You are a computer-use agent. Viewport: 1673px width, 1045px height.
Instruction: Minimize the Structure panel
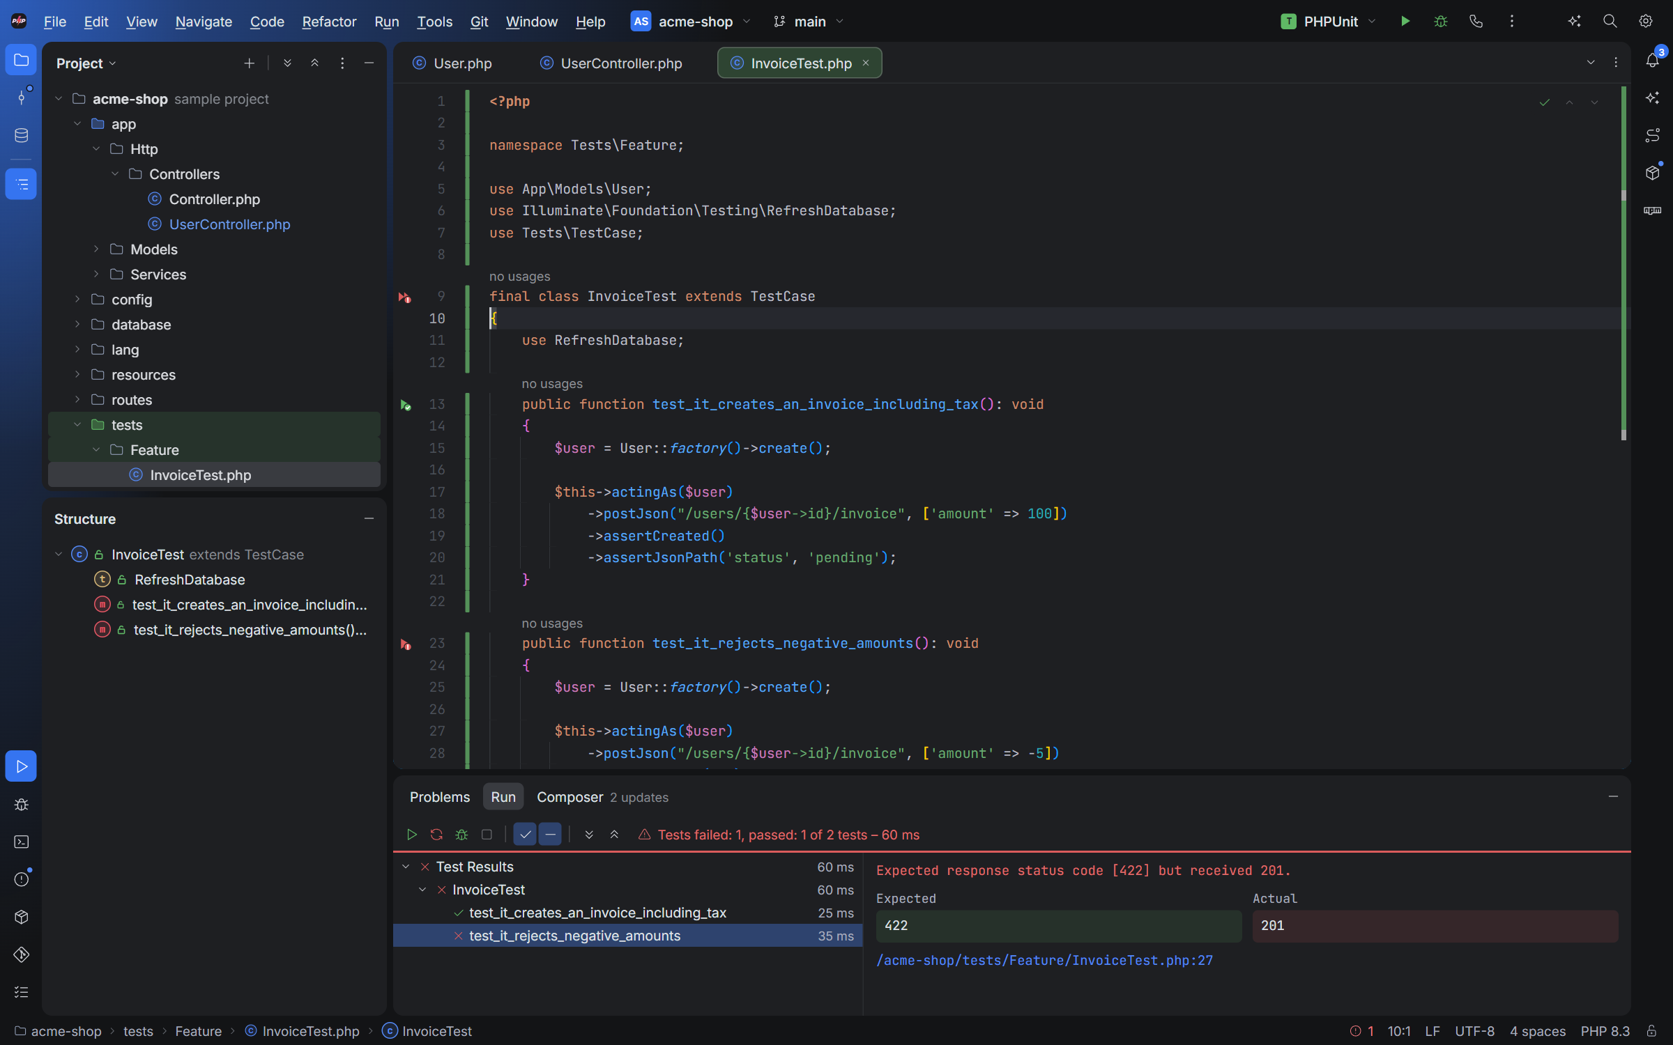pyautogui.click(x=369, y=519)
